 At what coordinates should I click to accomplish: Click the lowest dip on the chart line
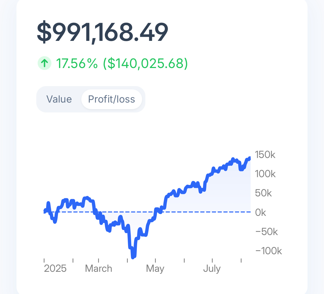coord(133,257)
